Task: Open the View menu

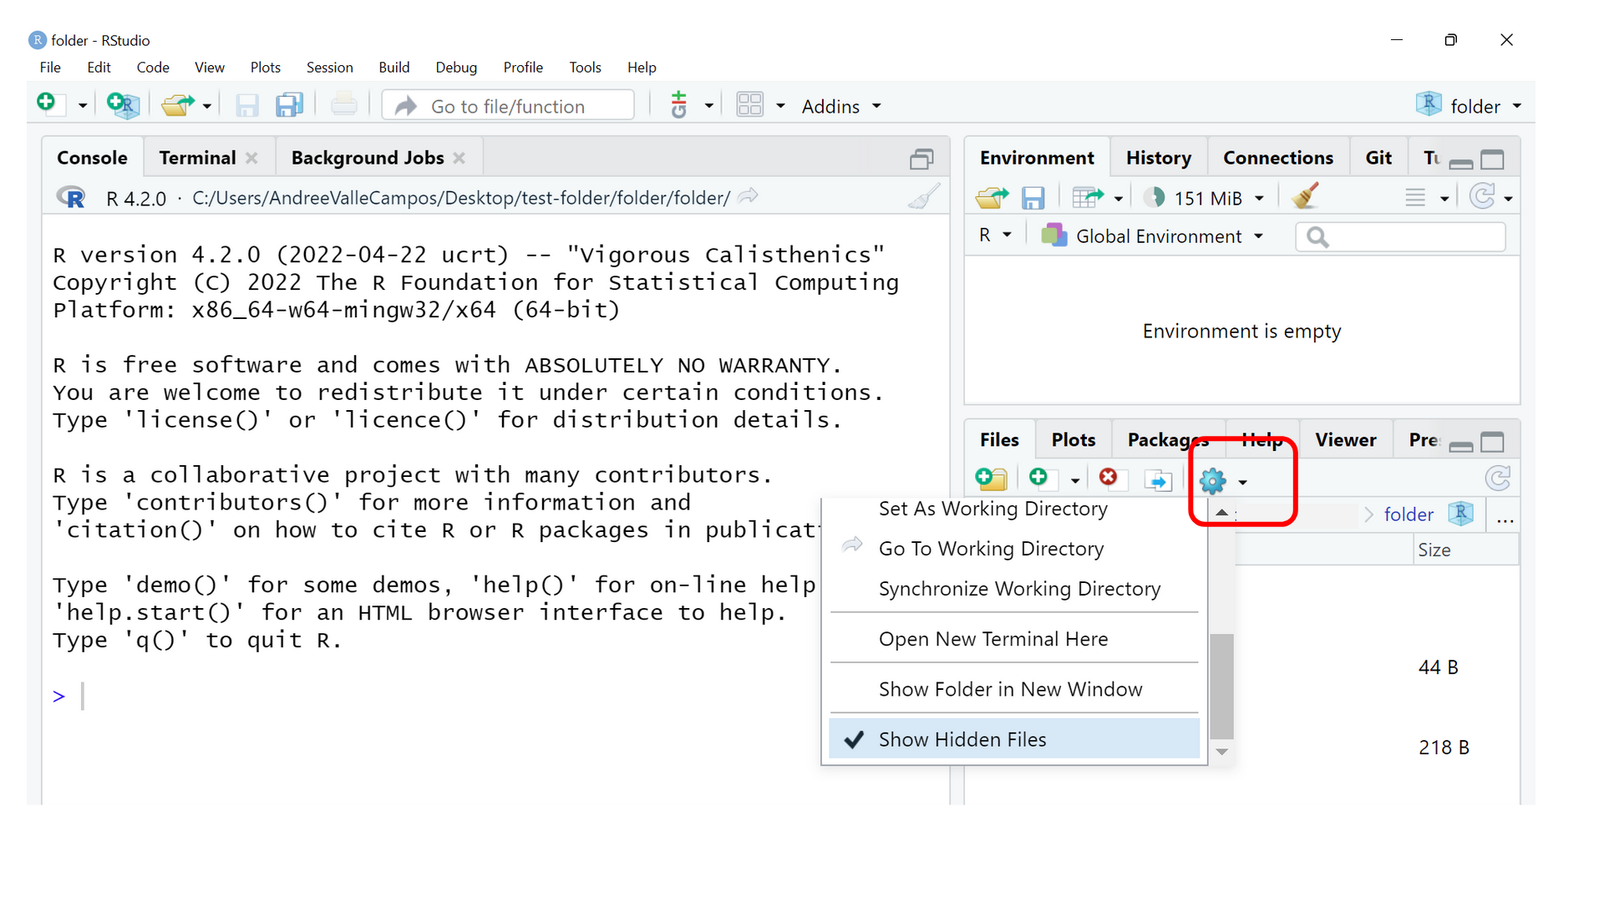Action: pyautogui.click(x=210, y=68)
